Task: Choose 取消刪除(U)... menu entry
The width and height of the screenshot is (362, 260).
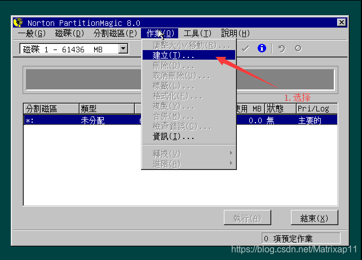Action: coord(189,75)
